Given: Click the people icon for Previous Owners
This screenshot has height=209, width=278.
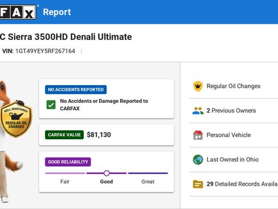Looking at the screenshot, I should [x=198, y=111].
